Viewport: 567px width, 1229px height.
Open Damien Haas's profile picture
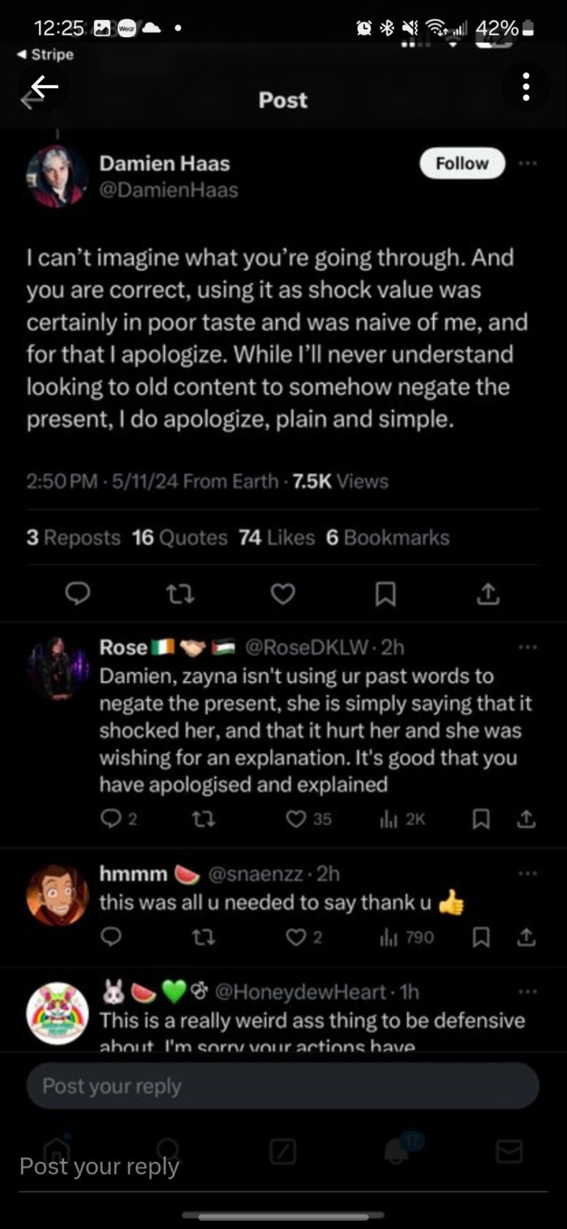point(57,177)
